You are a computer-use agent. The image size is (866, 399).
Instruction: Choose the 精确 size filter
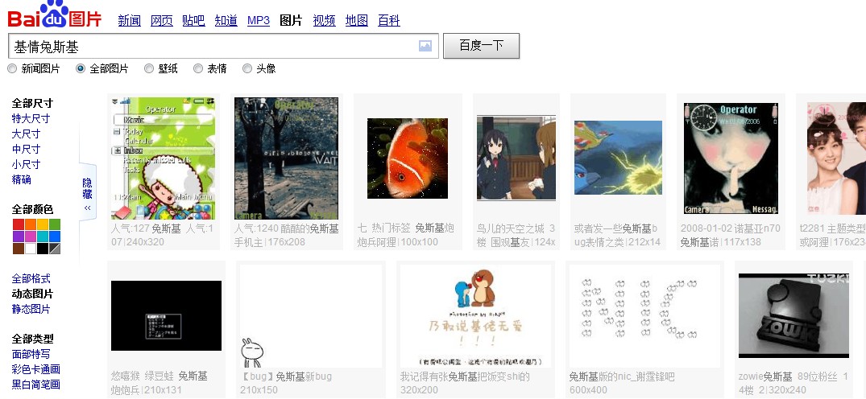tap(22, 179)
